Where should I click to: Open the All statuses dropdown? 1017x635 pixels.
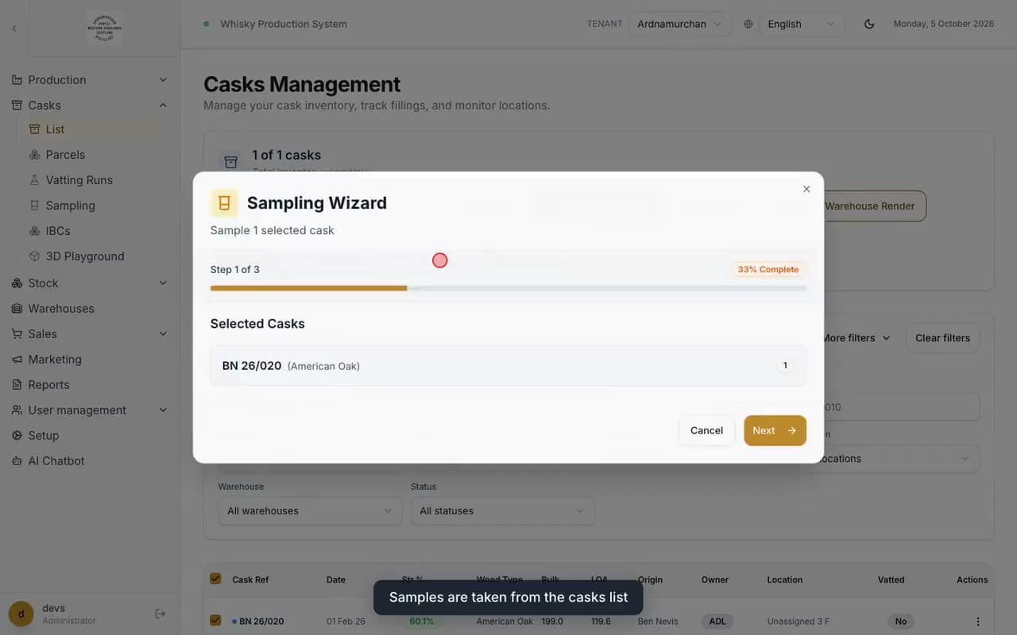[502, 510]
